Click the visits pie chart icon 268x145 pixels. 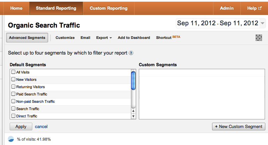pos(11,139)
